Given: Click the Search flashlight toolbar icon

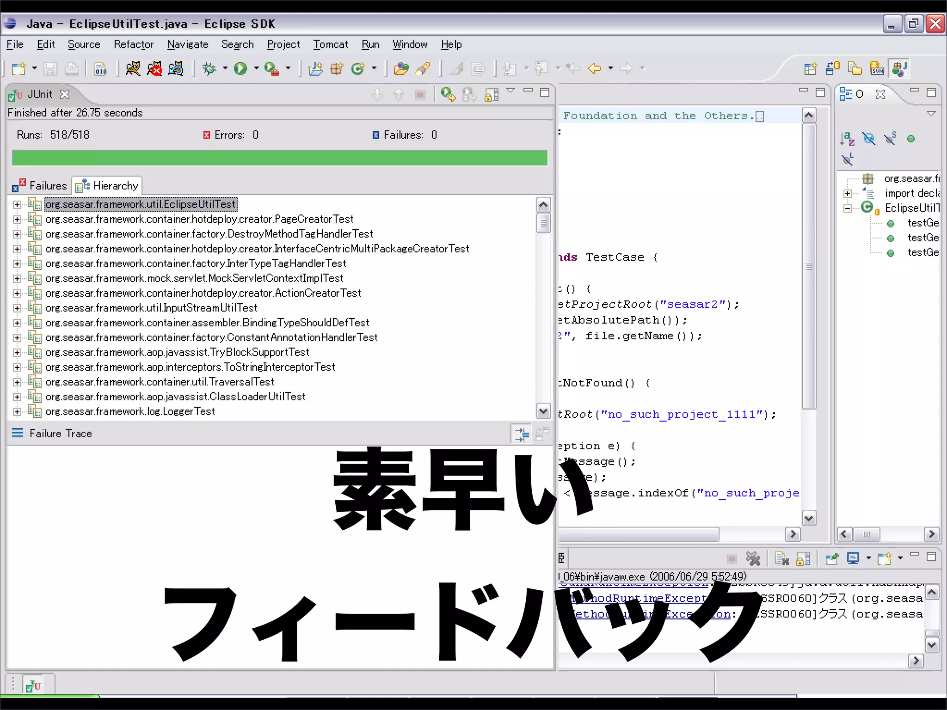Looking at the screenshot, I should point(423,69).
